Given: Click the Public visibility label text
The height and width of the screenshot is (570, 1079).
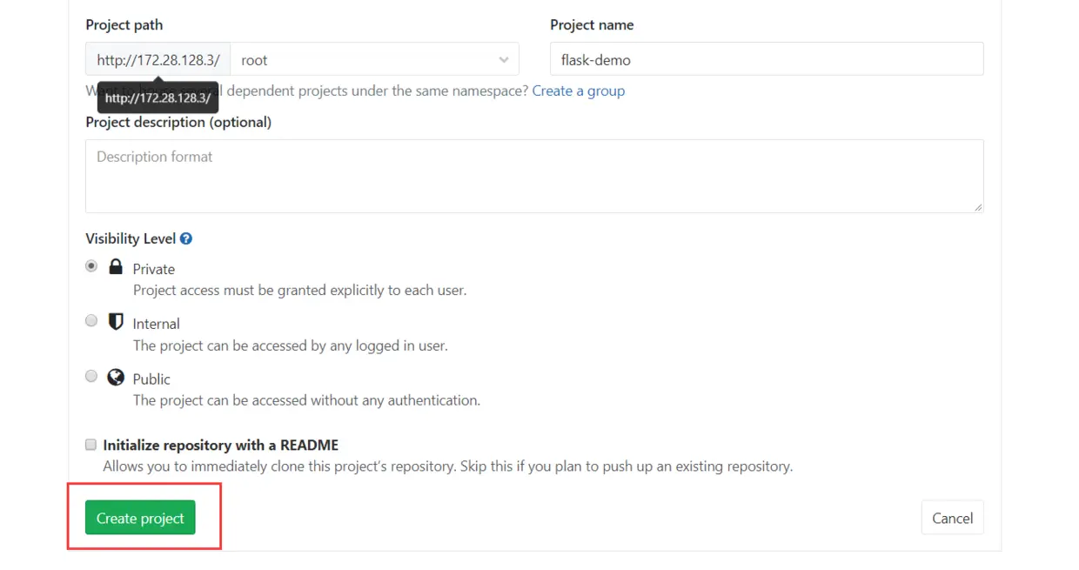Looking at the screenshot, I should [x=151, y=379].
